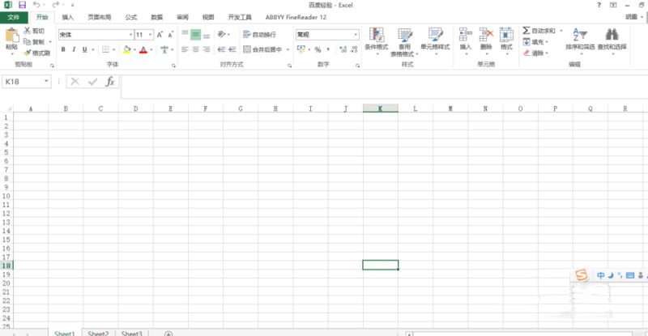Screen dimensions: 648x336
Task: Click the Borders icon
Action: pyautogui.click(x=105, y=49)
